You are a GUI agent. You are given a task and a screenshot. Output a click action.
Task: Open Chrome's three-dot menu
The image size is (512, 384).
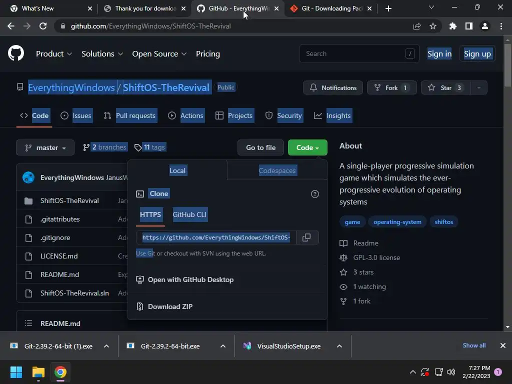(501, 26)
